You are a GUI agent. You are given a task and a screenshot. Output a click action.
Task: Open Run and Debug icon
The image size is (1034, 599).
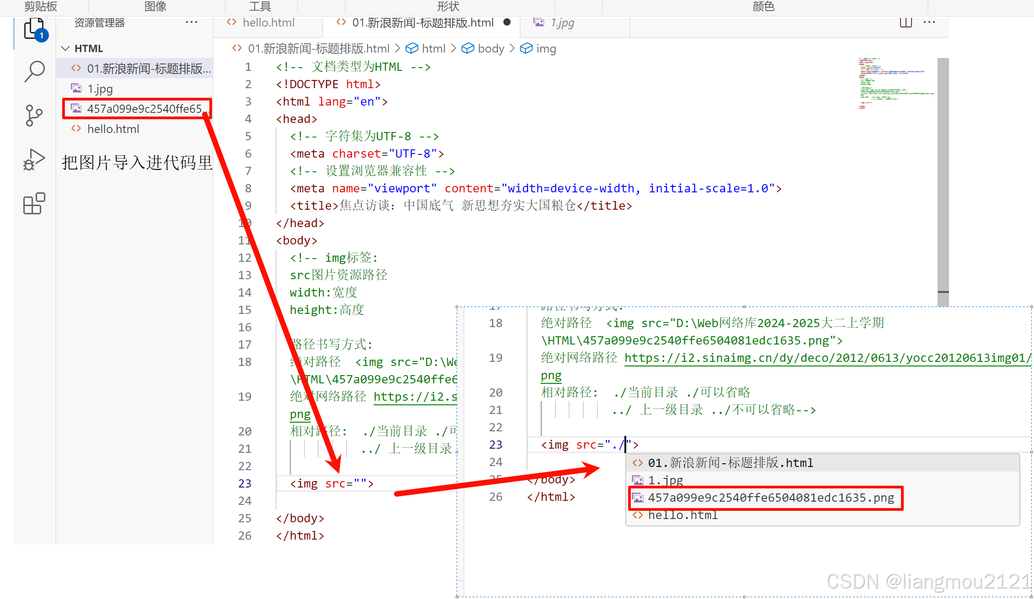point(34,159)
